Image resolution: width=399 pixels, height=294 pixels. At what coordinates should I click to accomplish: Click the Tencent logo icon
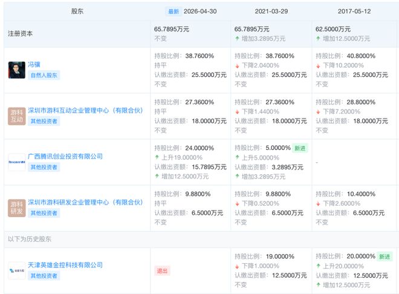[17, 162]
